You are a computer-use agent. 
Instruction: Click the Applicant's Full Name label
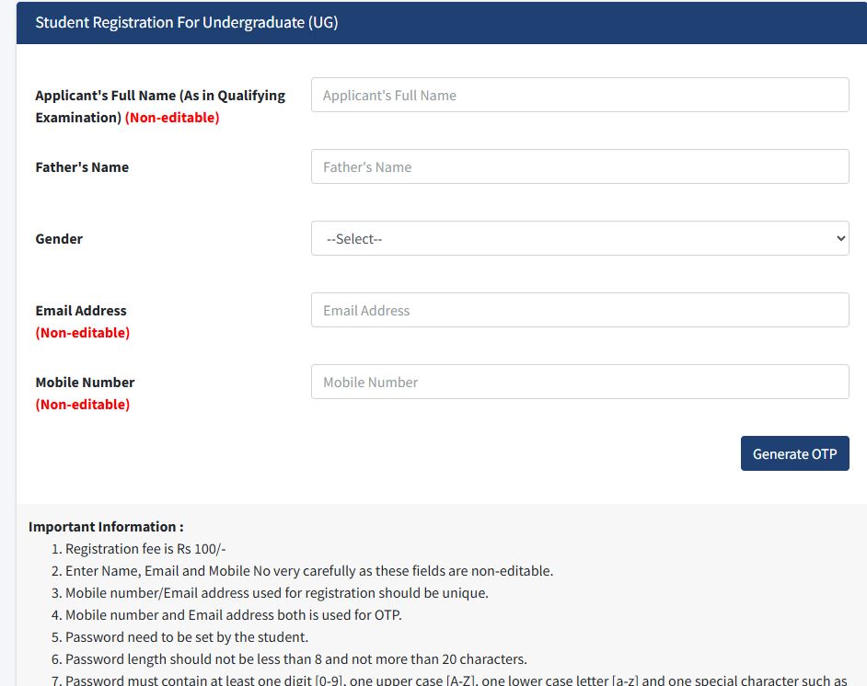(160, 107)
